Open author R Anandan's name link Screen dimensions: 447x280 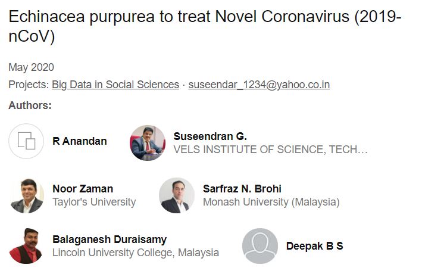[80, 141]
